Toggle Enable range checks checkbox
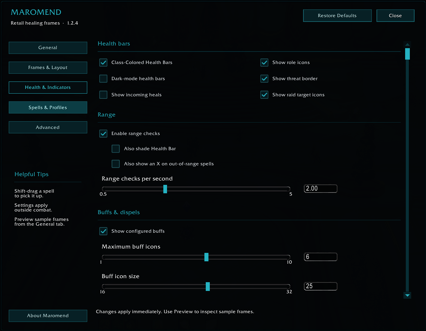Image resolution: width=426 pixels, height=331 pixels. pyautogui.click(x=103, y=134)
